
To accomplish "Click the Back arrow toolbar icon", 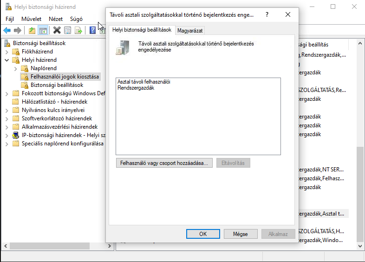I will point(7,30).
